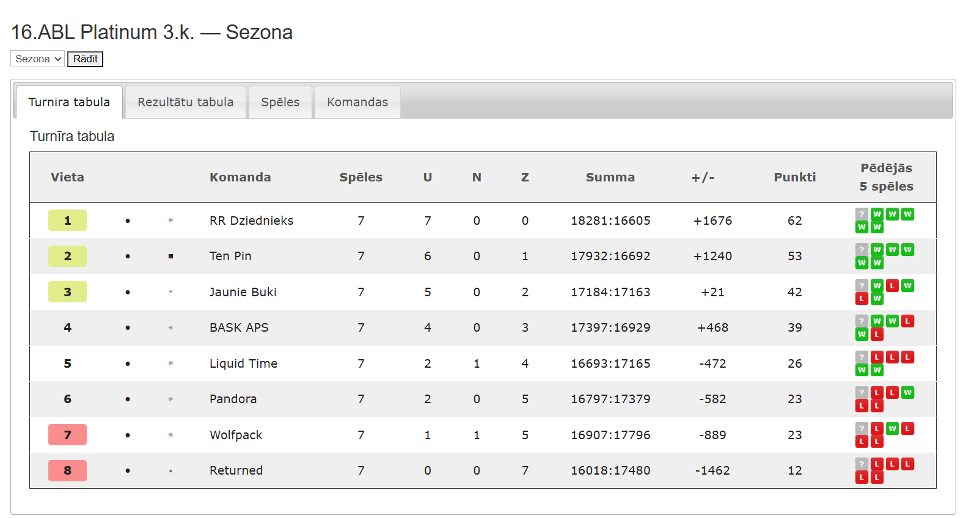Screen dimensions: 966x518
Task: Switch to the Komandas tab
Action: coord(357,102)
